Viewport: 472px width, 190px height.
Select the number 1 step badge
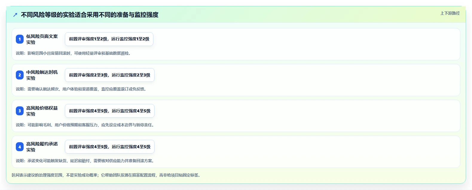[20, 39]
